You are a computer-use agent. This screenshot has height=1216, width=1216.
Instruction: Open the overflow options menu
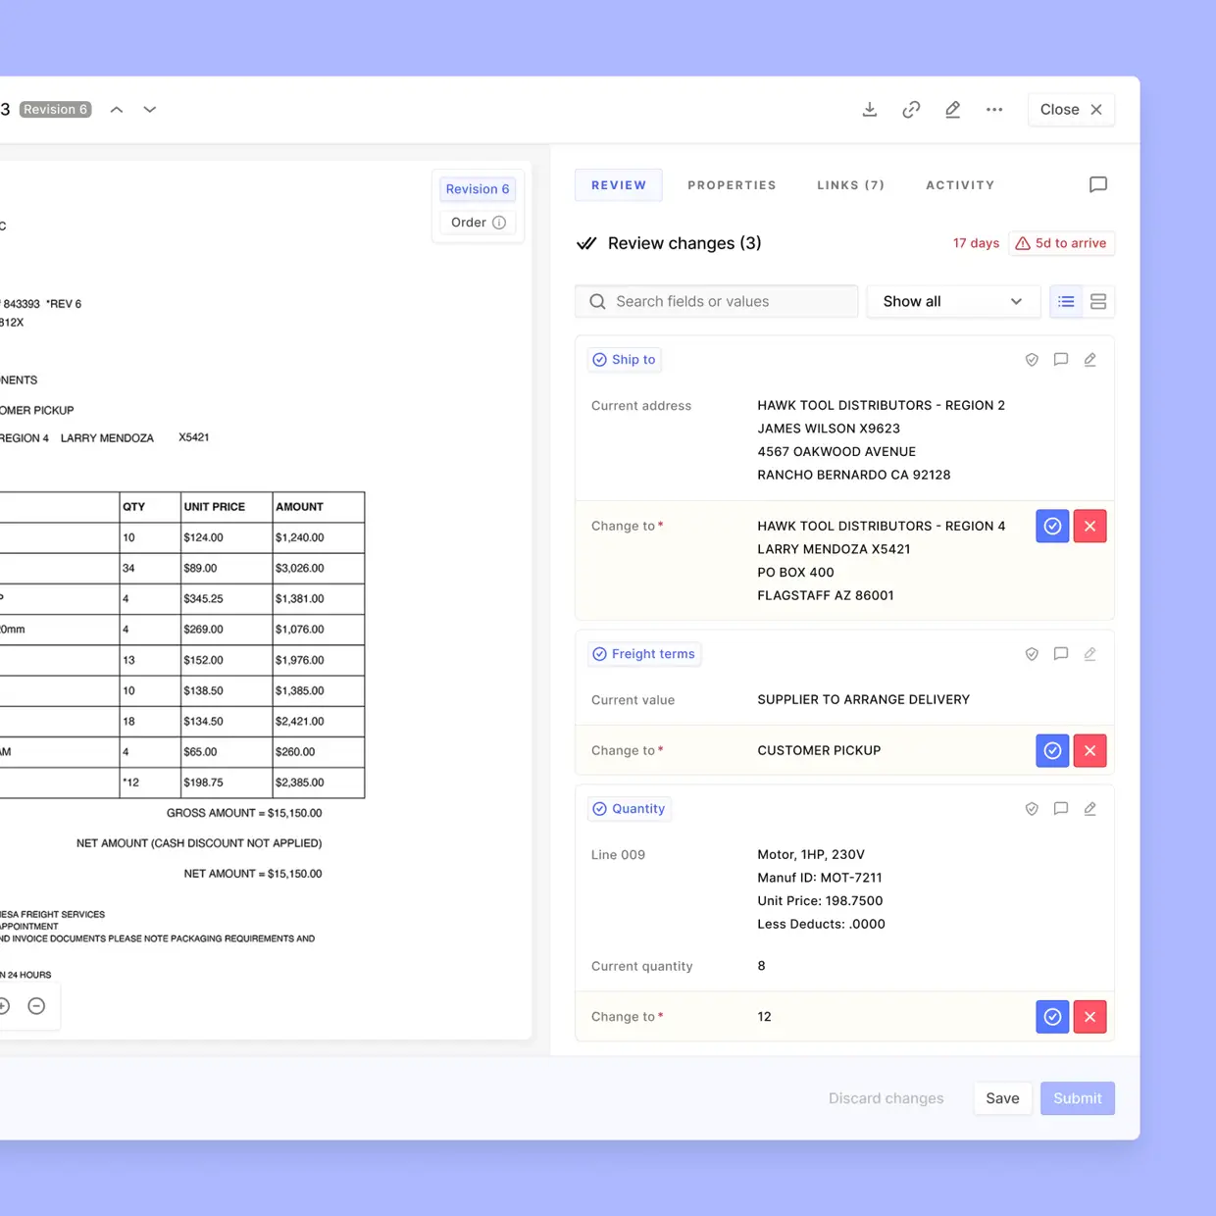coord(994,109)
